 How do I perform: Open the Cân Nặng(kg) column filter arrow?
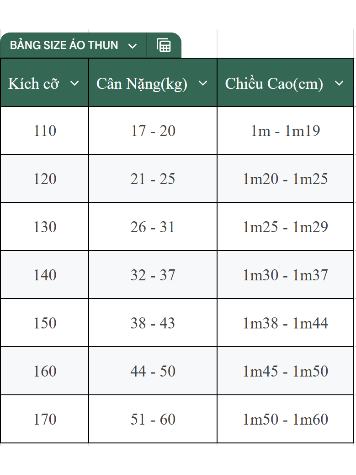click(x=203, y=83)
